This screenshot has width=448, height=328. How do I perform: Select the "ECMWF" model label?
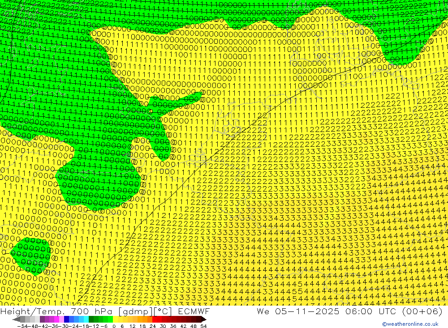click(194, 311)
